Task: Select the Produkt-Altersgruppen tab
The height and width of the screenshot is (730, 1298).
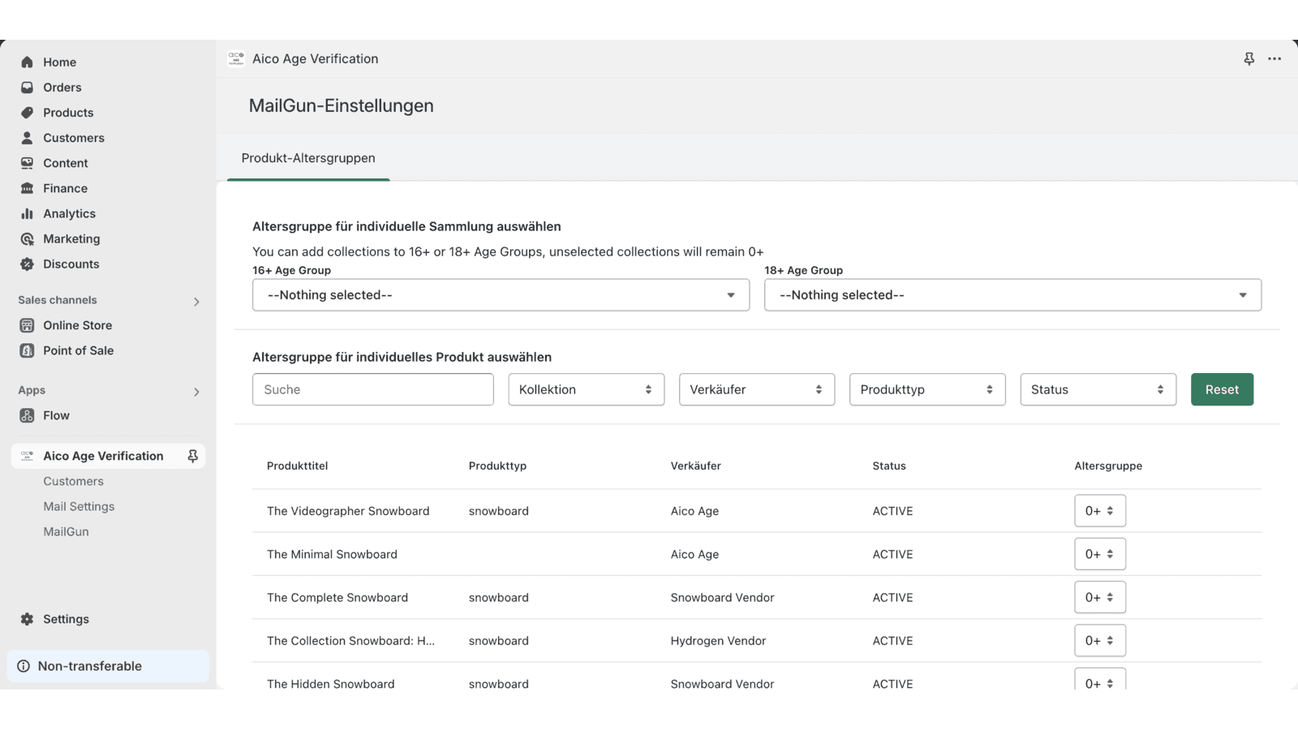Action: (x=308, y=158)
